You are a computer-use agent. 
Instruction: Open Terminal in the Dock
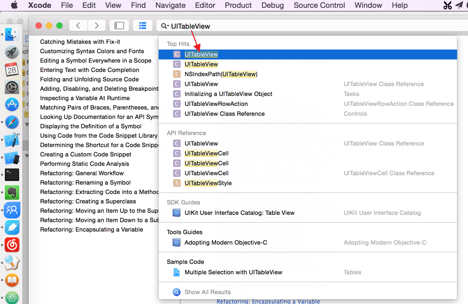(x=12, y=175)
